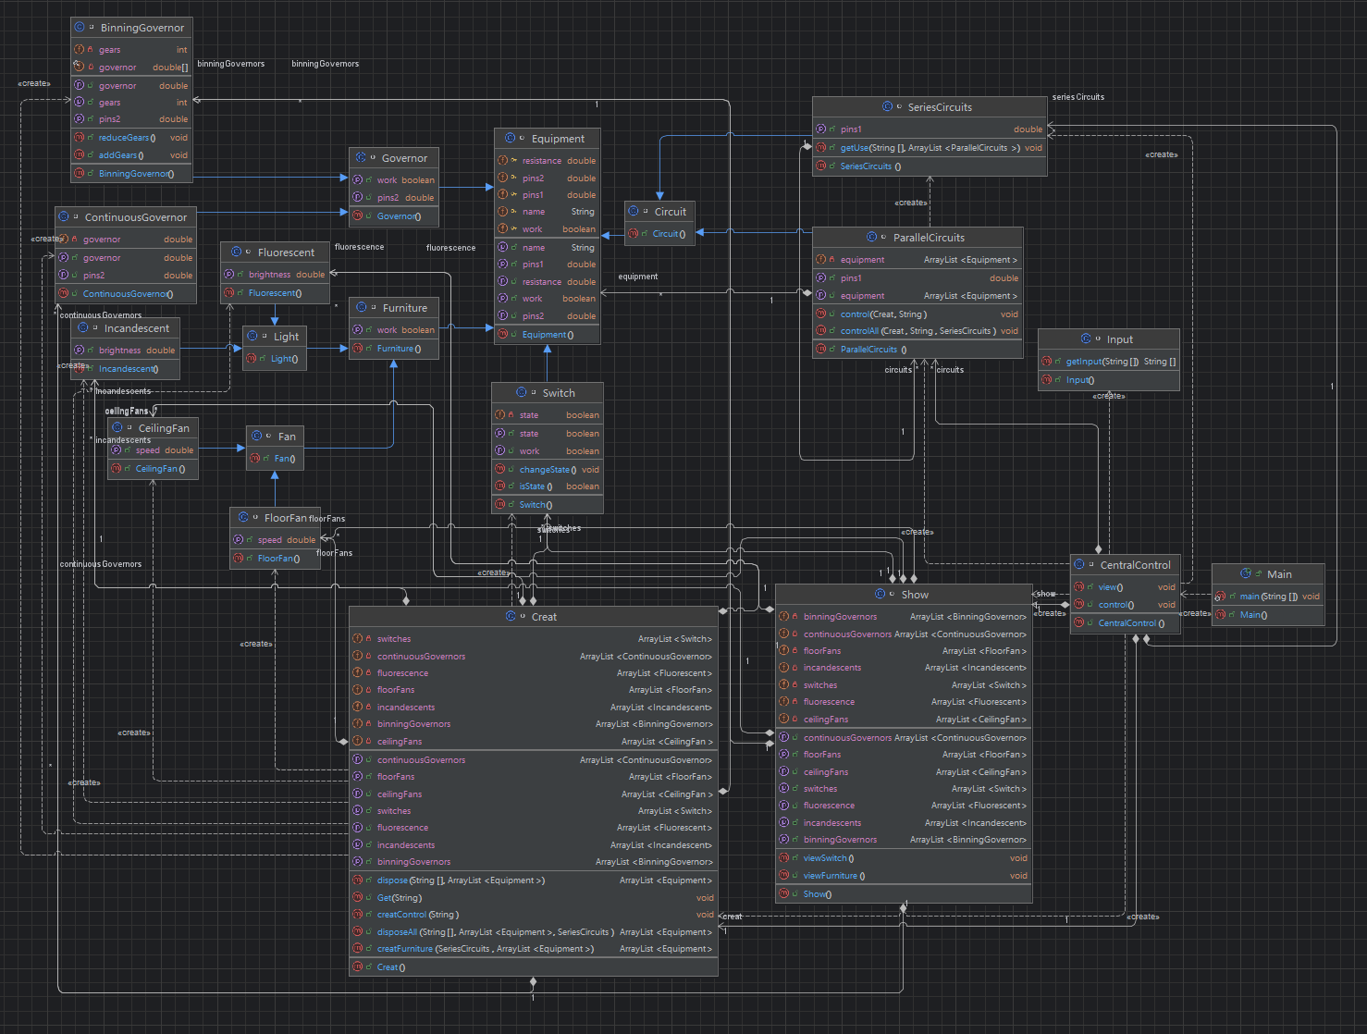Screen dimensions: 1367x1034
Task: Click the class icon next to Circuit title
Action: pyautogui.click(x=634, y=212)
